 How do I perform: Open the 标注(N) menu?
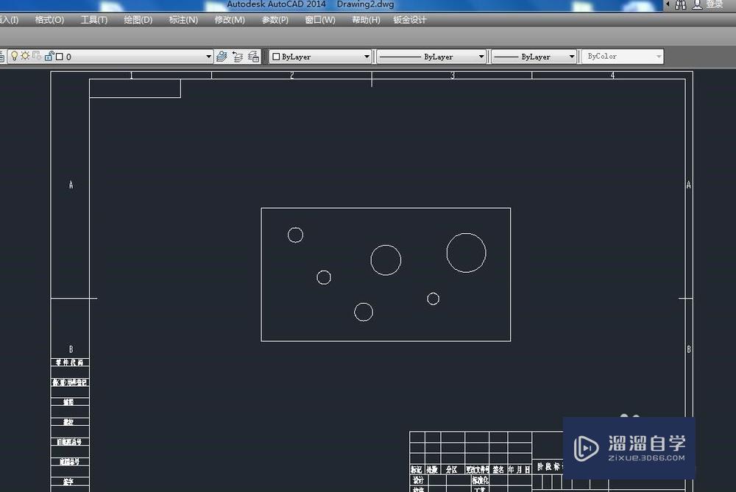point(183,20)
